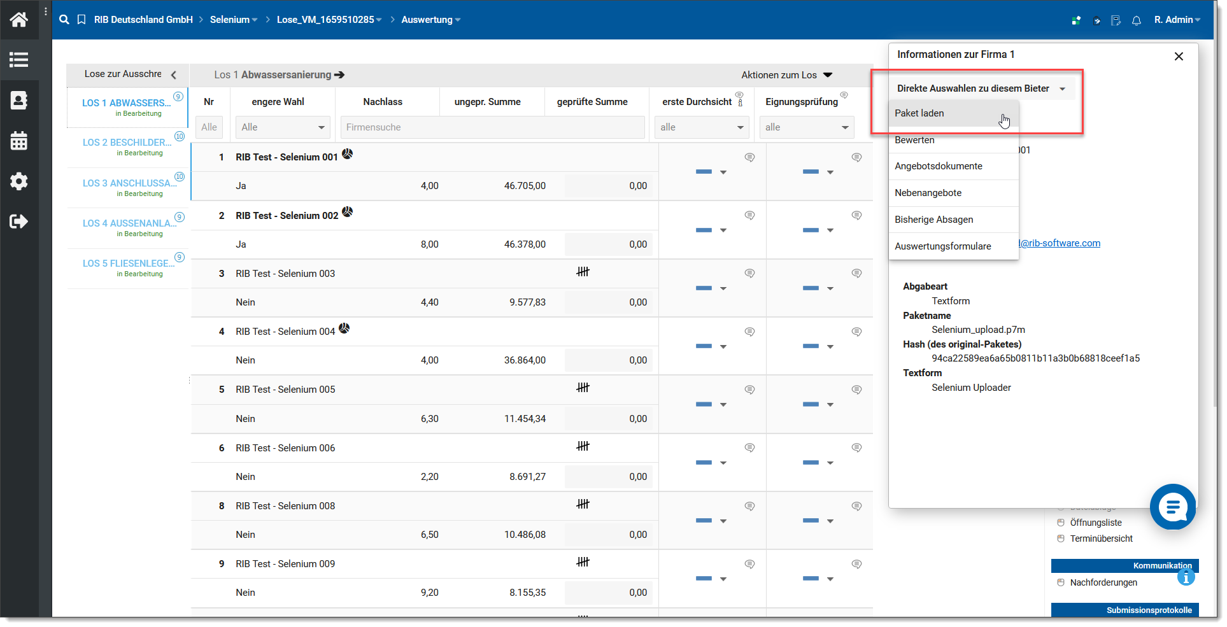Open erste Durchsicht comment bubble for Selenium 003
1227x627 pixels.
tap(750, 273)
